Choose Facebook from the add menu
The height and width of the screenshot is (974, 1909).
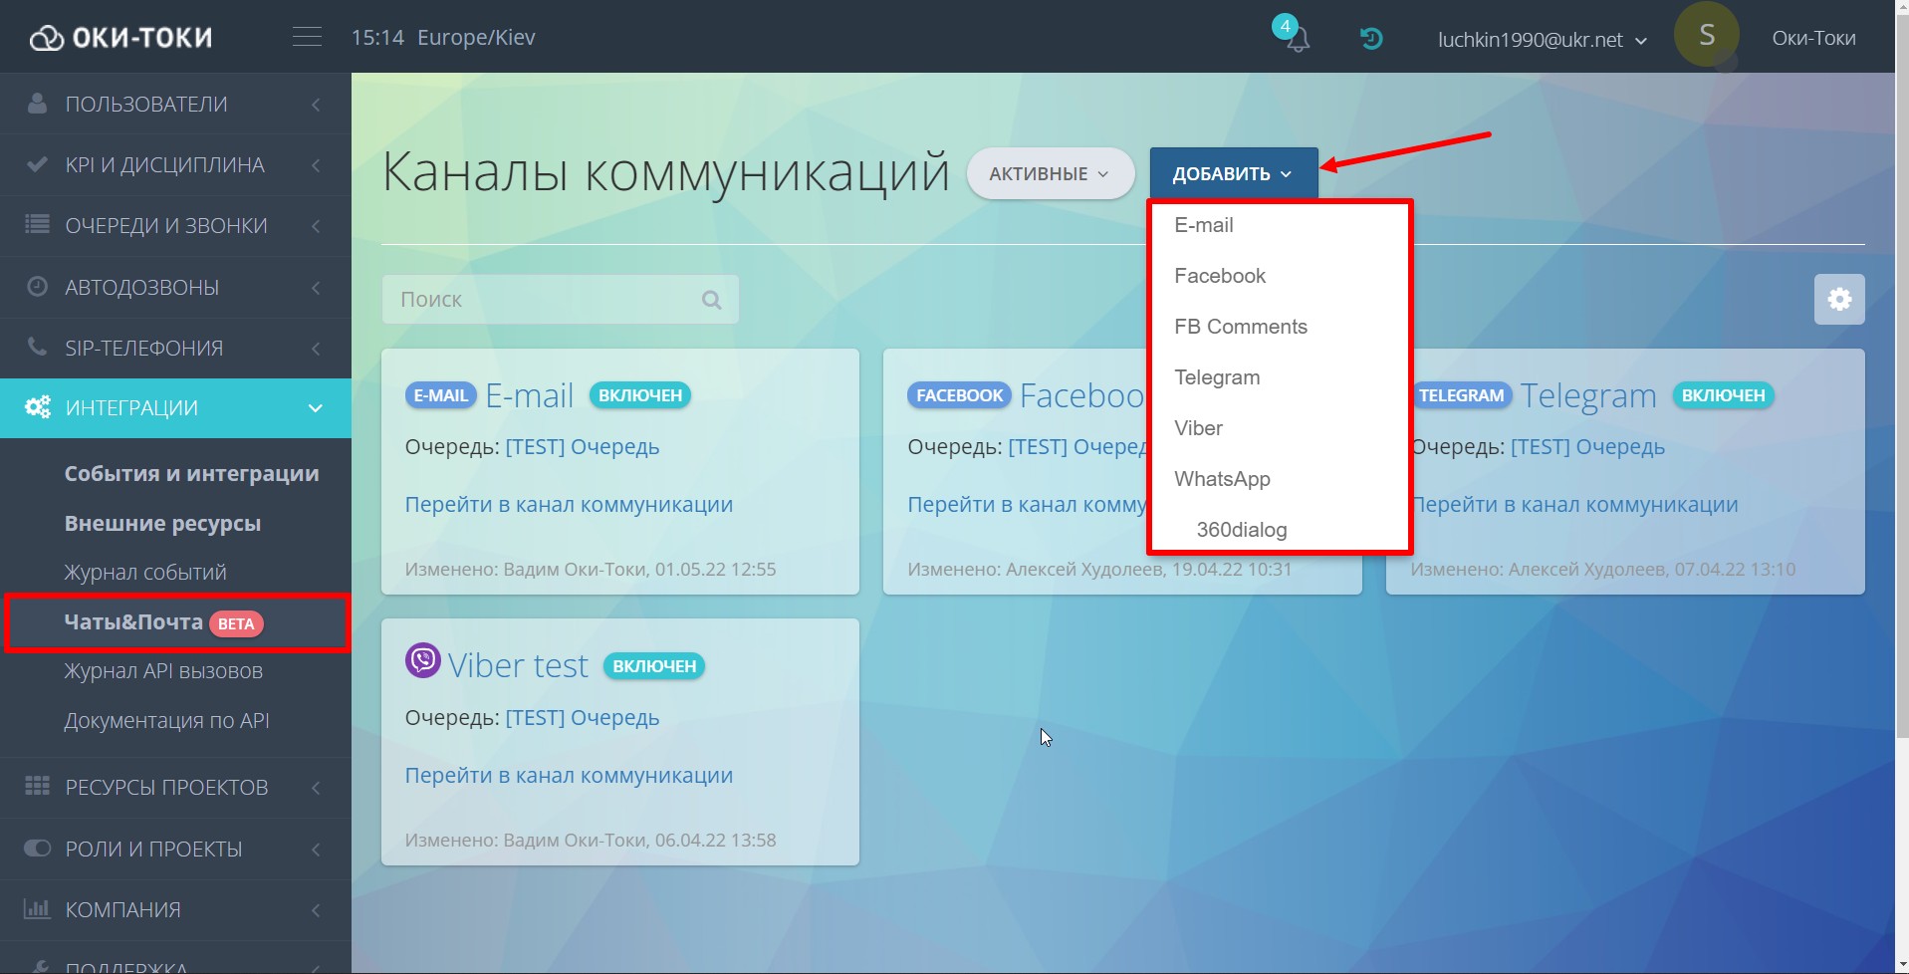click(x=1280, y=276)
